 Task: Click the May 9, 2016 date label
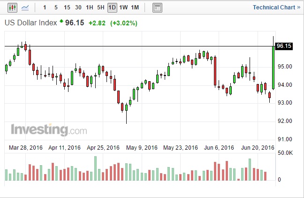pos(142,148)
